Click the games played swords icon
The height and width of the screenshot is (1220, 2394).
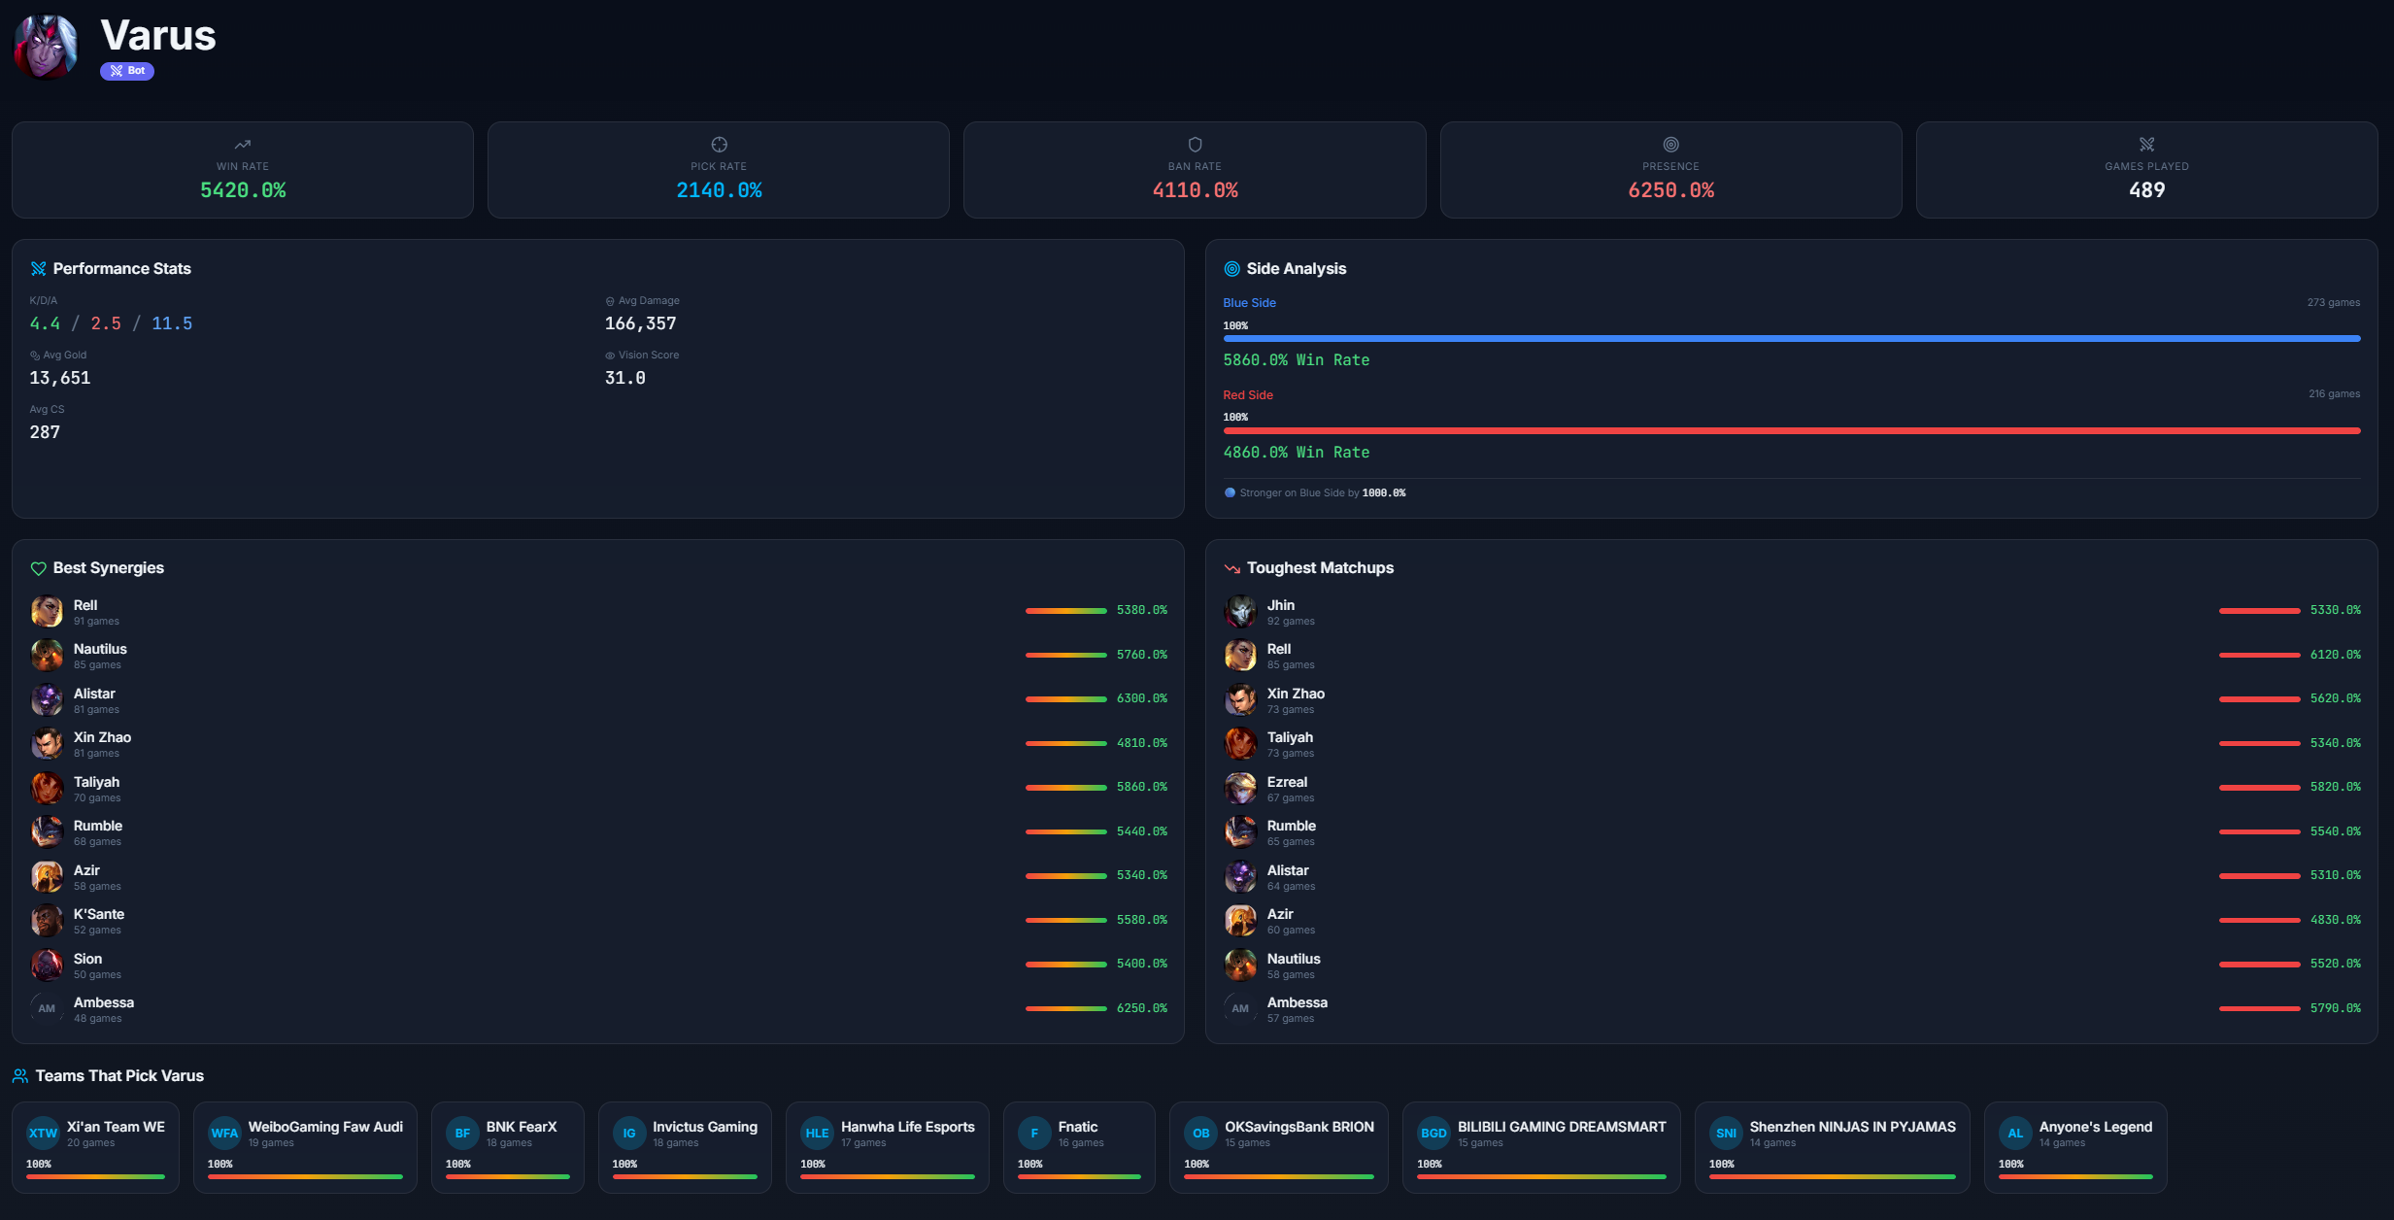click(x=2146, y=145)
